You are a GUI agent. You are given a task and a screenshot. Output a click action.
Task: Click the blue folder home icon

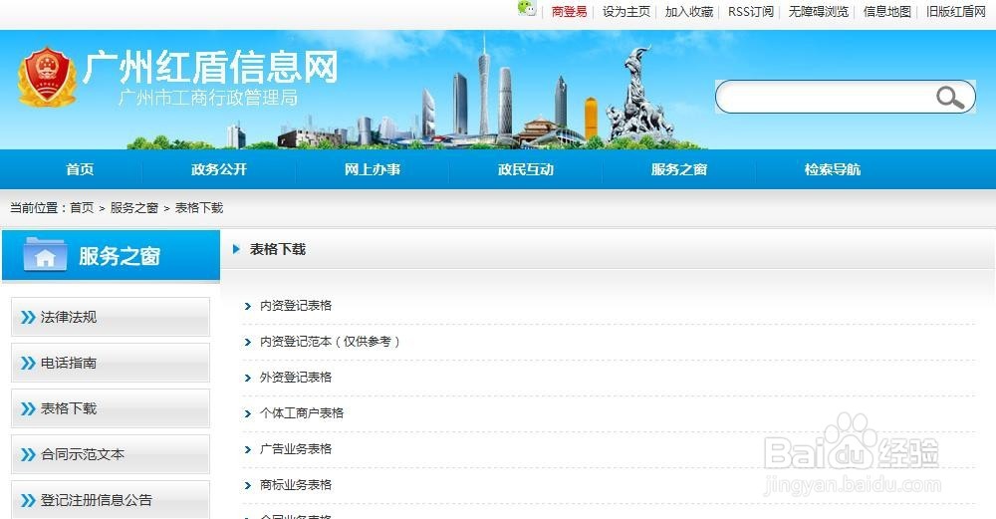[45, 255]
